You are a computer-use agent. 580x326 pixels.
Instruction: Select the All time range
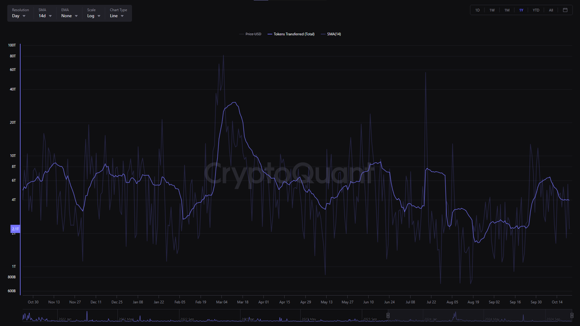pos(551,10)
